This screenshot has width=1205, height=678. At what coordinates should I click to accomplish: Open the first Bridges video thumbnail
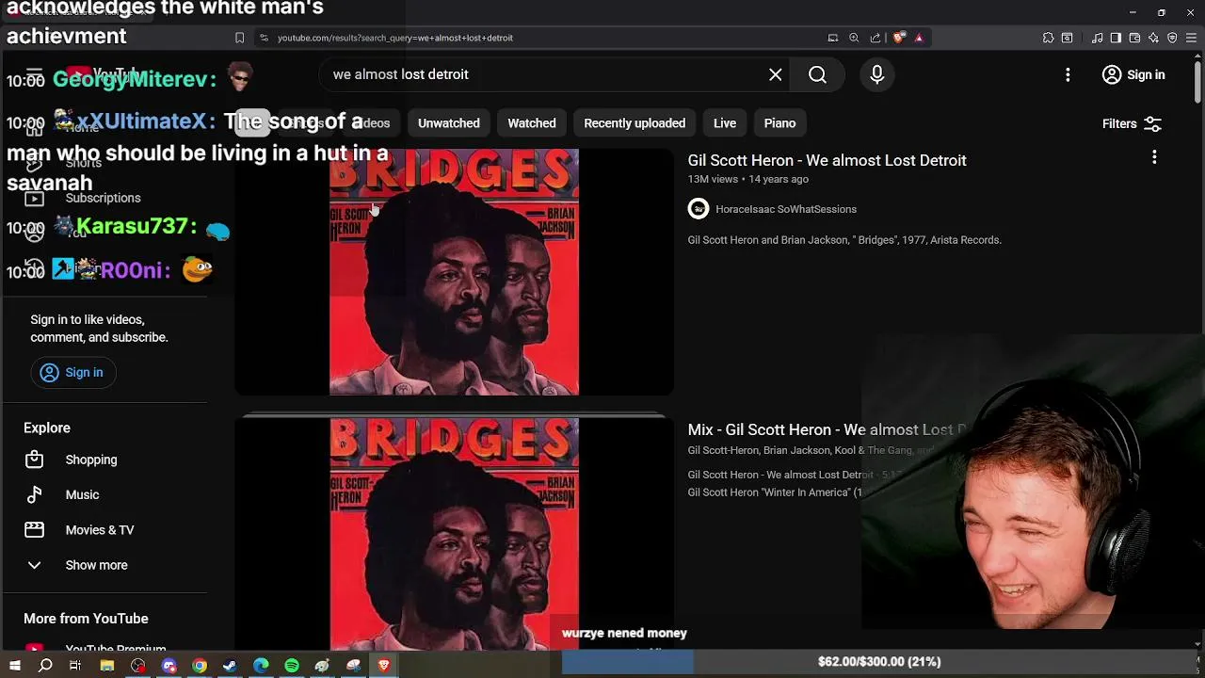pos(454,271)
